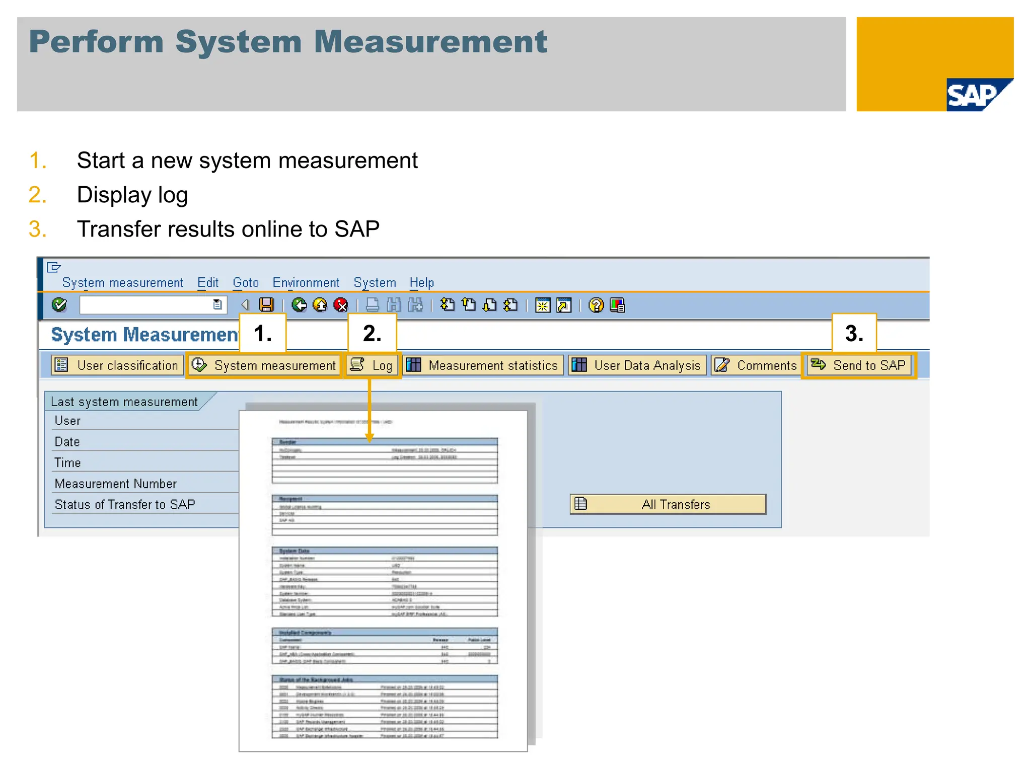Select the Last system measurement tab header
The height and width of the screenshot is (773, 1031).
click(x=125, y=402)
